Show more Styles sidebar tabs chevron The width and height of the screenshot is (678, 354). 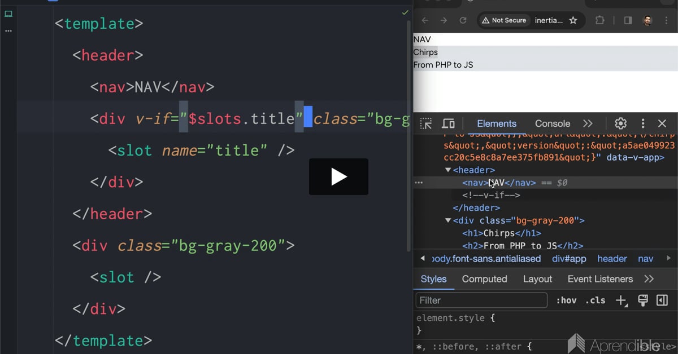(x=649, y=279)
